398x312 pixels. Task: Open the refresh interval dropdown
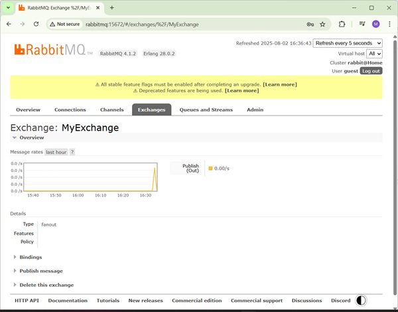348,43
